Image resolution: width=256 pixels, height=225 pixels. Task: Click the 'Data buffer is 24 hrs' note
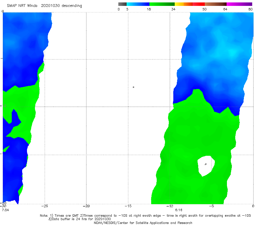pyautogui.click(x=80, y=219)
